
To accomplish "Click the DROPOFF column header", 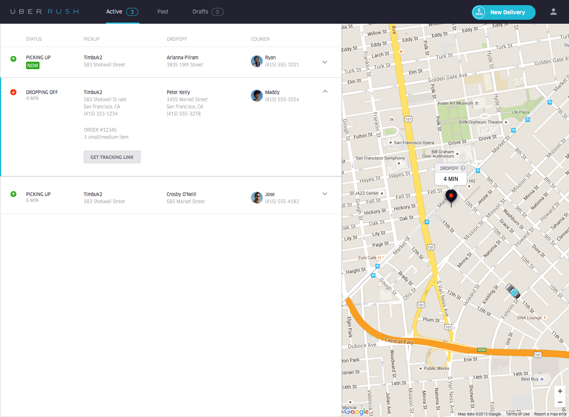I will (x=177, y=39).
